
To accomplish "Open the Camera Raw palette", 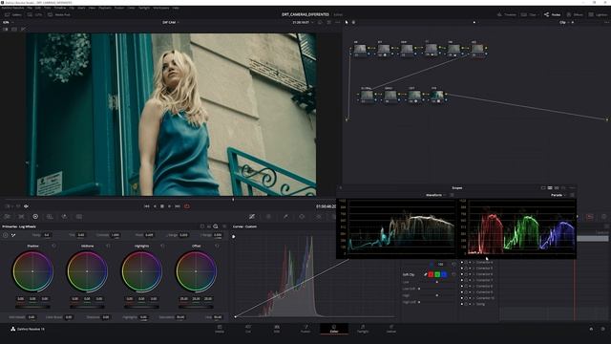I will [8, 217].
